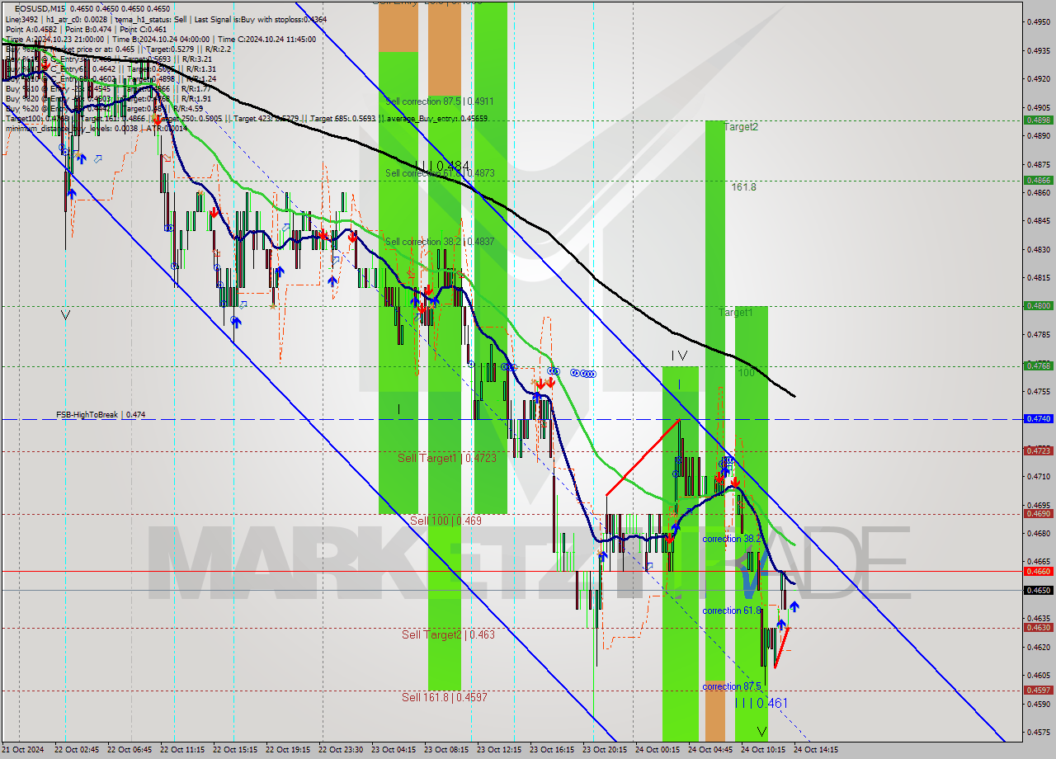Click the 'Sell 100 | 0.469' label
This screenshot has width=1056, height=759.
tap(445, 521)
